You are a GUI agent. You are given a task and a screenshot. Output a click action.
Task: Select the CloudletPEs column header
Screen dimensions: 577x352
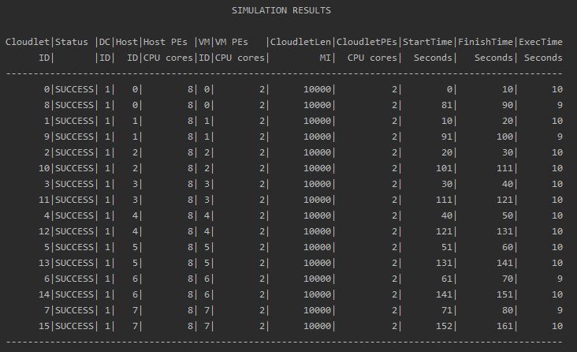click(x=367, y=42)
